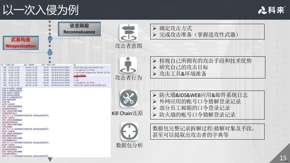
Task: Click the bullet 防火墙&IDS&WEB应用&邮件系统日志
Action: (x=203, y=95)
